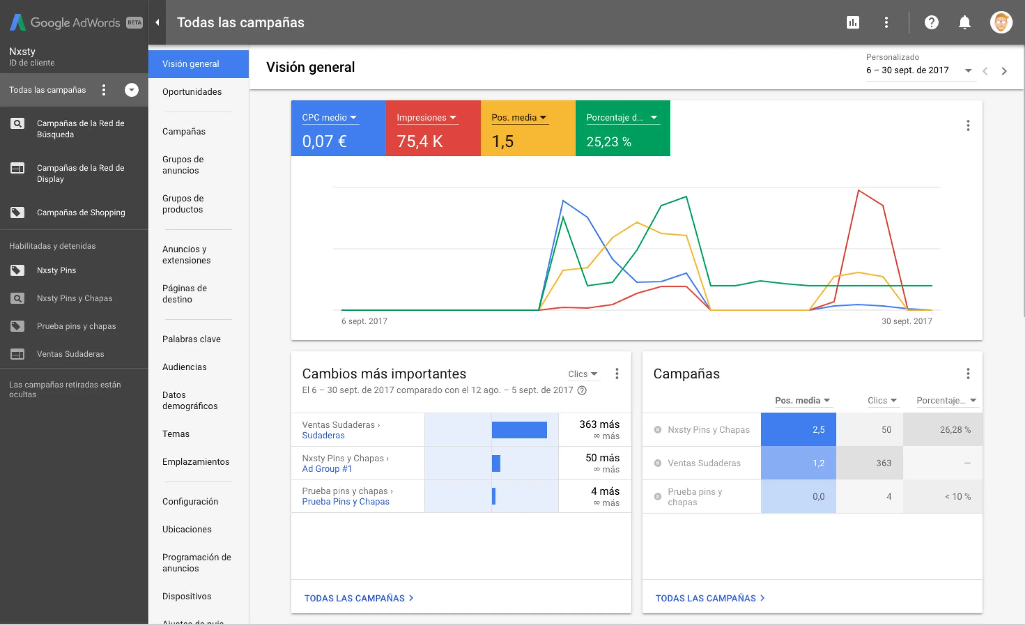Image resolution: width=1025 pixels, height=625 pixels.
Task: Click the display icon for Campañas de la Red de Display
Action: [x=17, y=168]
